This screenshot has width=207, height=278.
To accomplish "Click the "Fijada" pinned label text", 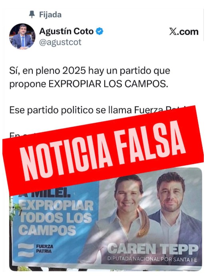I will pos(50,14).
